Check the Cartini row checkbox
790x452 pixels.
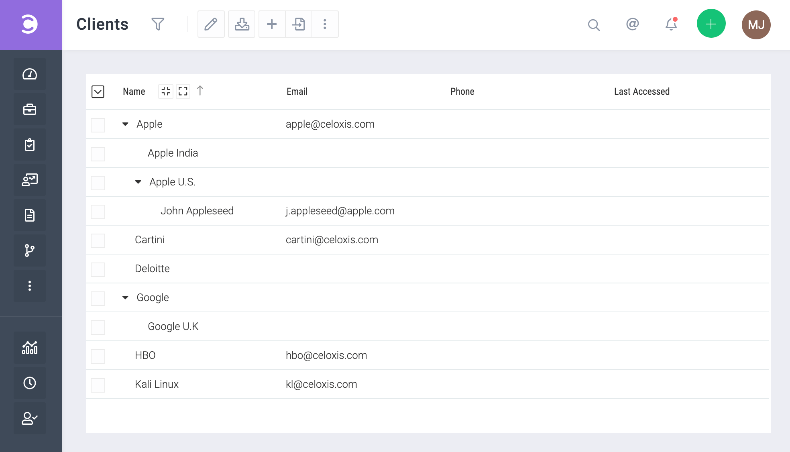(98, 240)
